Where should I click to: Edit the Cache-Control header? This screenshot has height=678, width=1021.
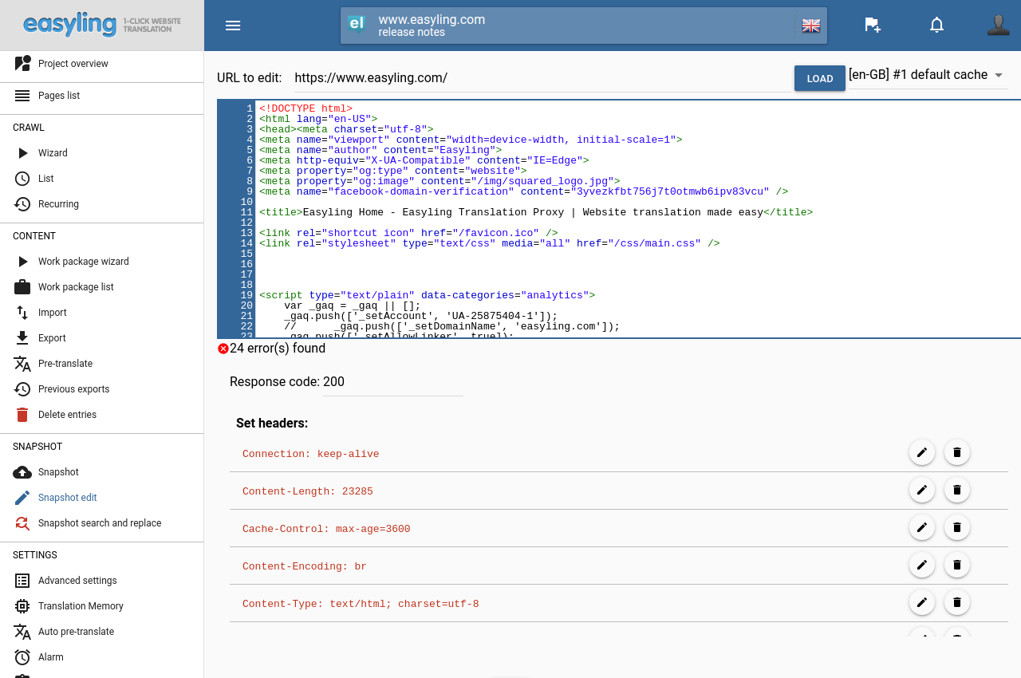(922, 527)
